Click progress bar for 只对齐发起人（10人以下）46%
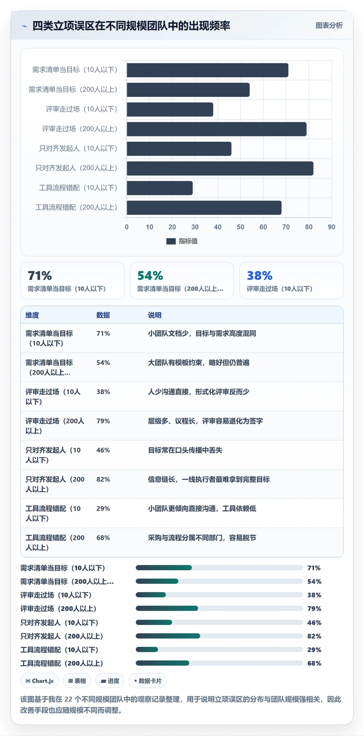Viewport: 364px width, 736px height. tap(219, 622)
